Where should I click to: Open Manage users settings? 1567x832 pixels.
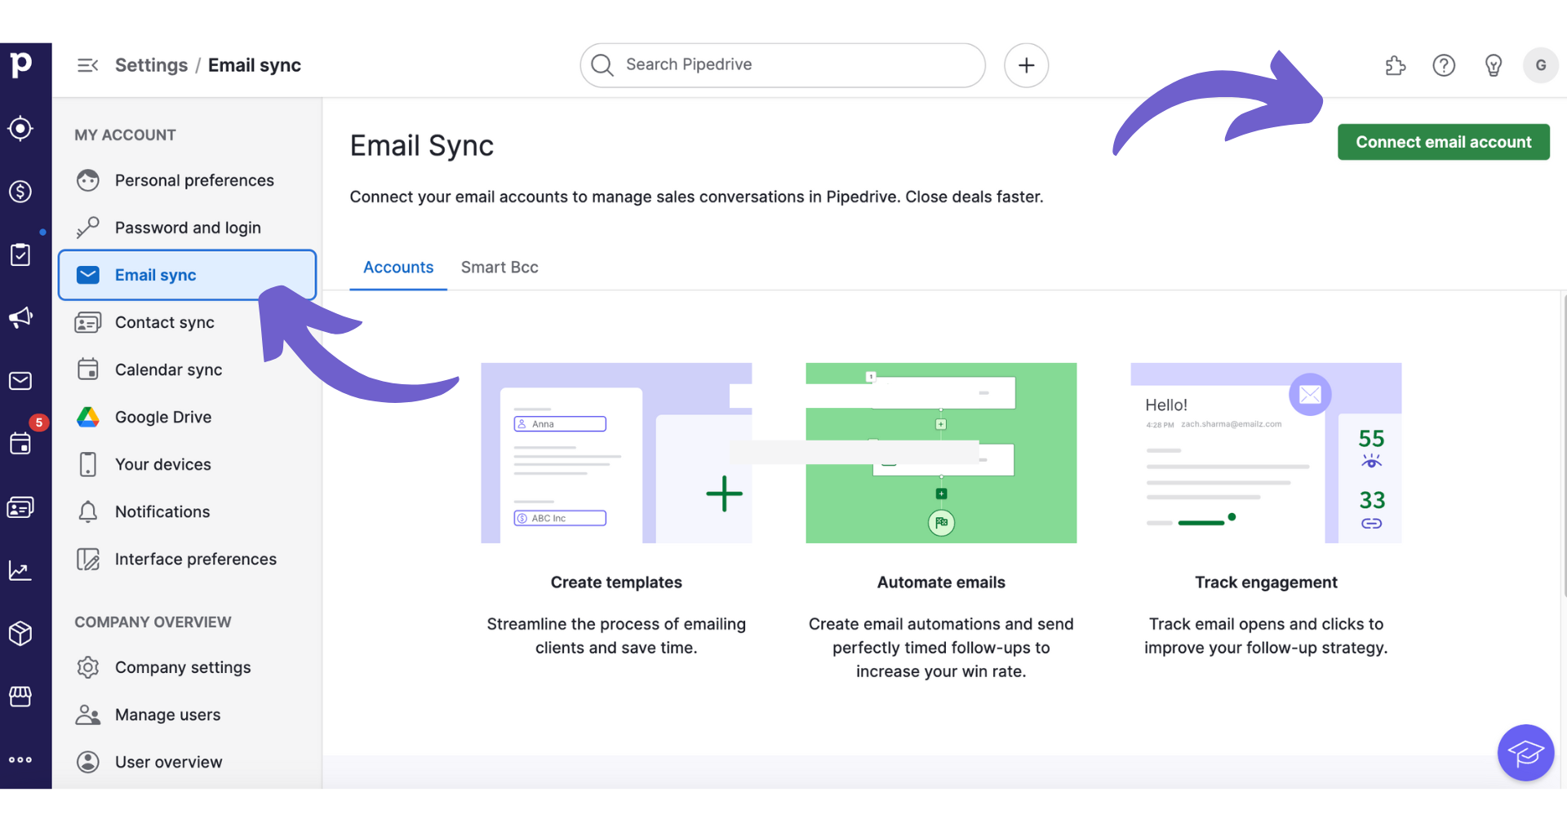167,715
